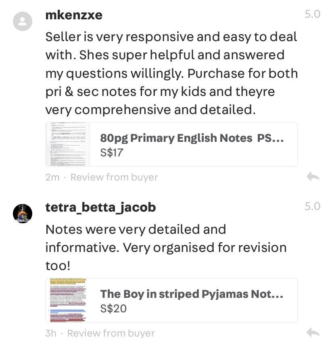The width and height of the screenshot is (334, 345).
Task: Click the S$17 price on the listing
Action: [x=112, y=152]
